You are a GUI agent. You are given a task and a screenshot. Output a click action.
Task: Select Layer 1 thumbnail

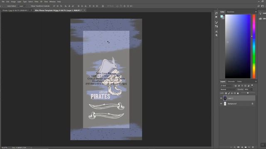point(225,98)
